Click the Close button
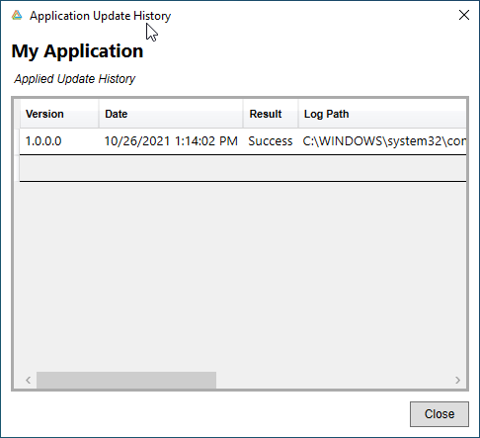This screenshot has height=438, width=480. [x=440, y=414]
